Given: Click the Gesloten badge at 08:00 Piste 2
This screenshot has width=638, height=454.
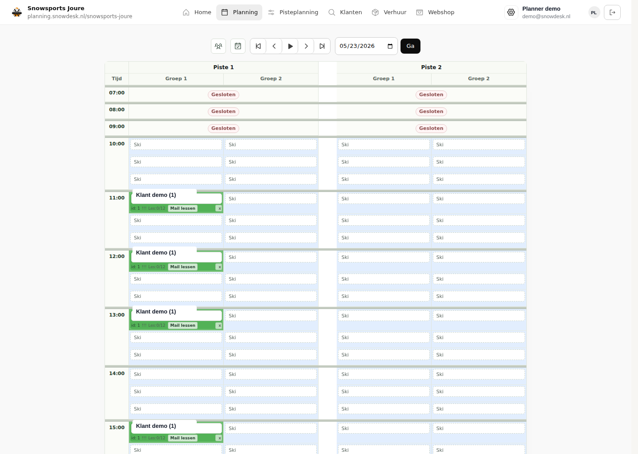Looking at the screenshot, I should pos(431,111).
